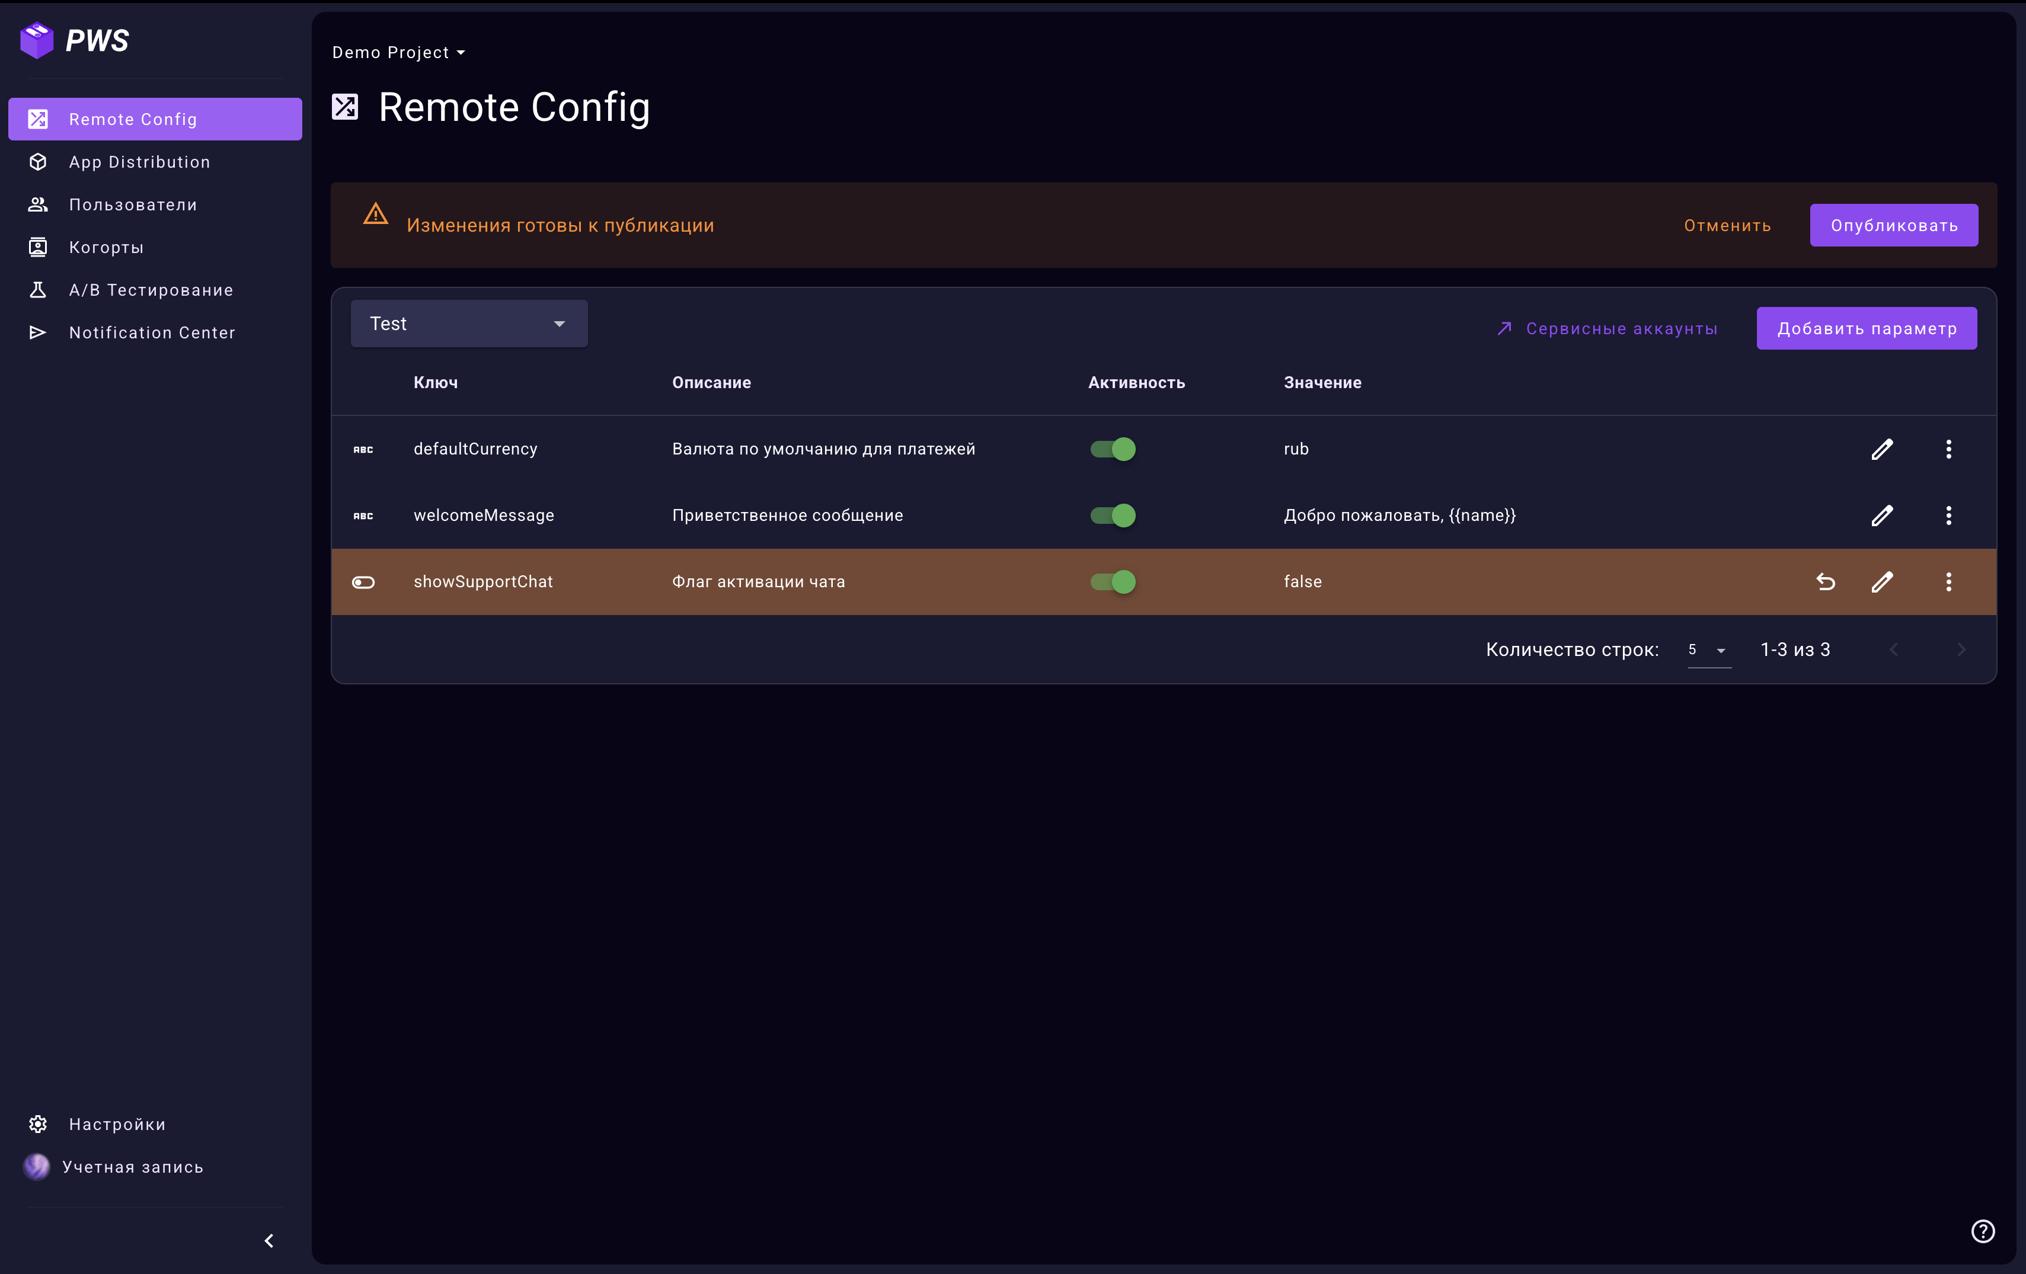Open Remote Config in the sidebar
Viewport: 2026px width, 1274px height.
(155, 120)
